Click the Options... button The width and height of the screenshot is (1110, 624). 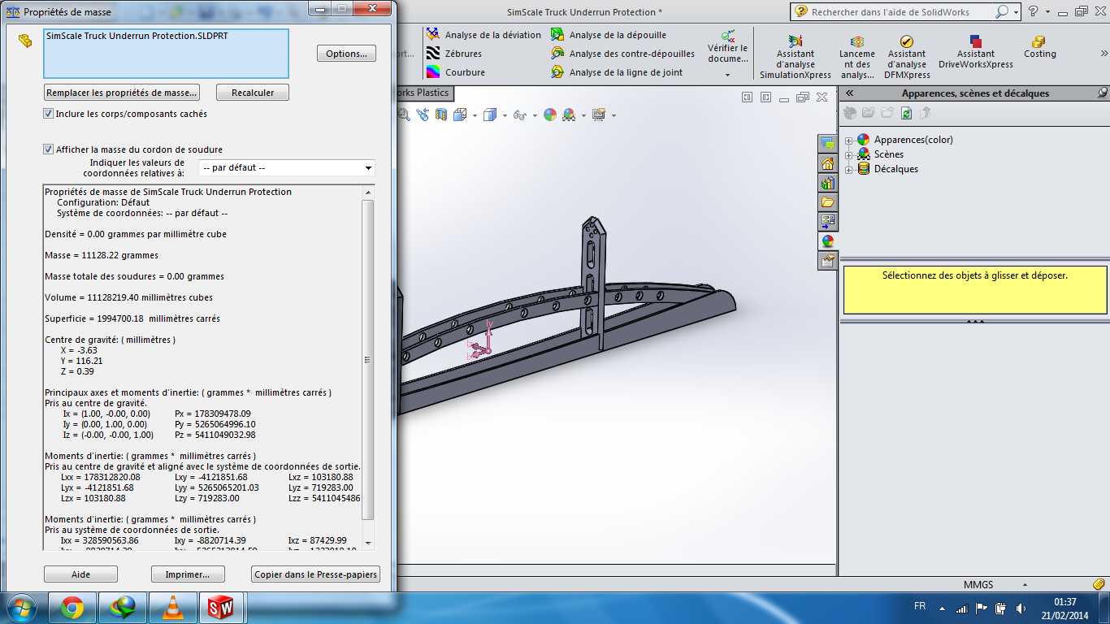point(346,54)
